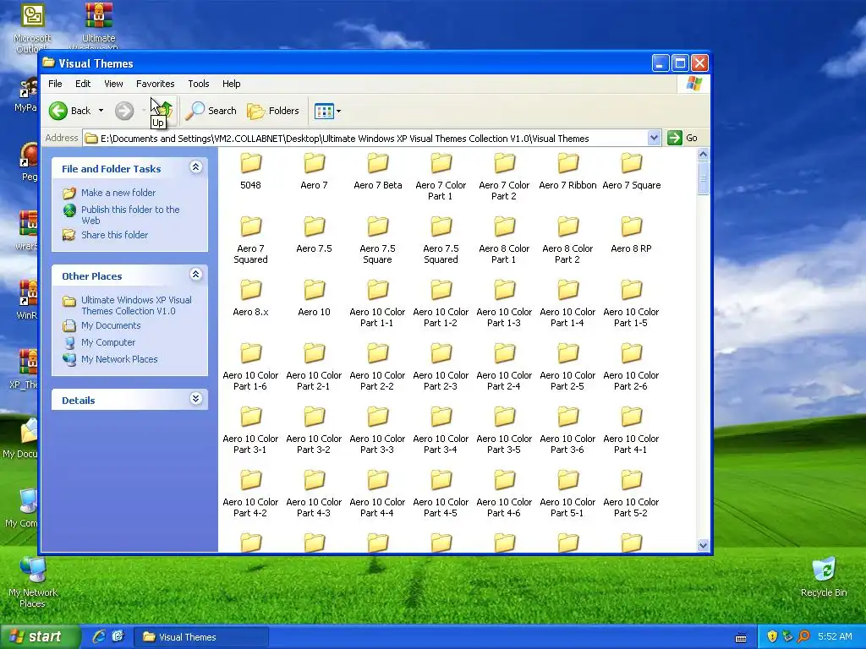
Task: Open the Favorites menu
Action: pos(156,84)
